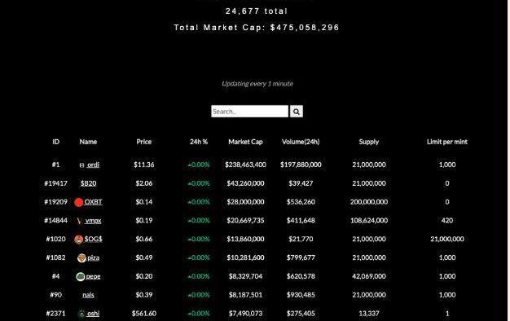Sort by ID column header
Viewport: 510px width, 321px height.
56,142
